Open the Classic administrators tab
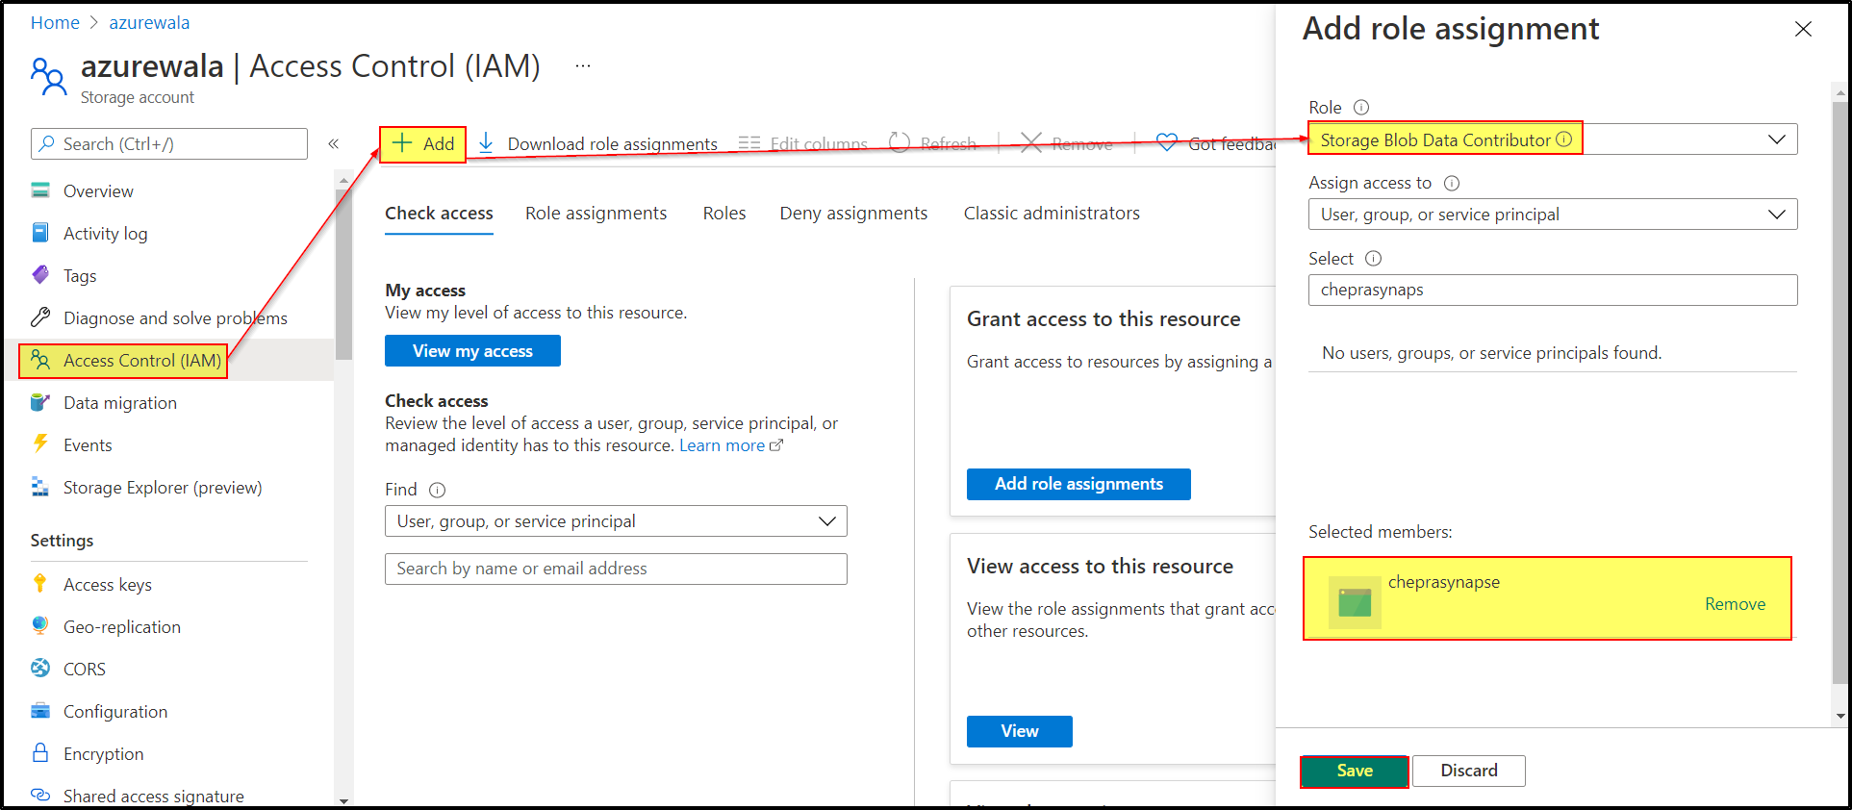 point(1052,214)
